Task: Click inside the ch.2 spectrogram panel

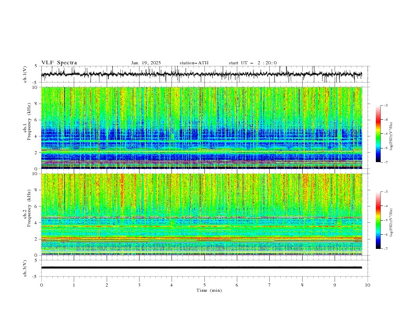Action: click(x=201, y=214)
